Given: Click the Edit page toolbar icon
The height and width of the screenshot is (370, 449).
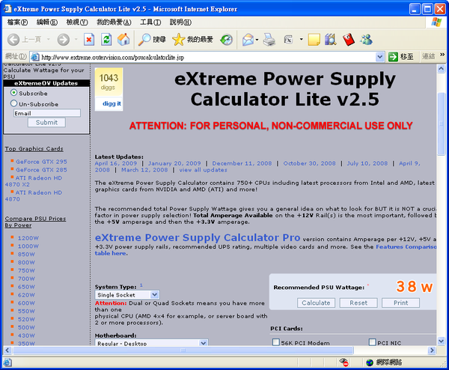Looking at the screenshot, I should [288, 39].
